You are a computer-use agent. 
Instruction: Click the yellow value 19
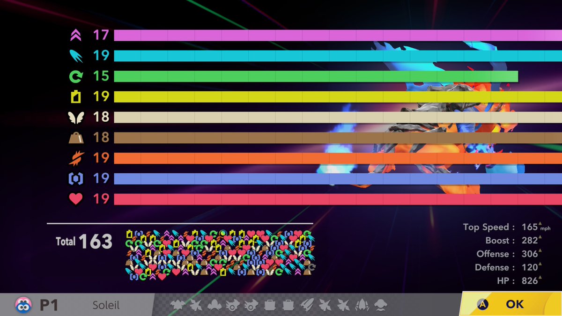(x=101, y=96)
